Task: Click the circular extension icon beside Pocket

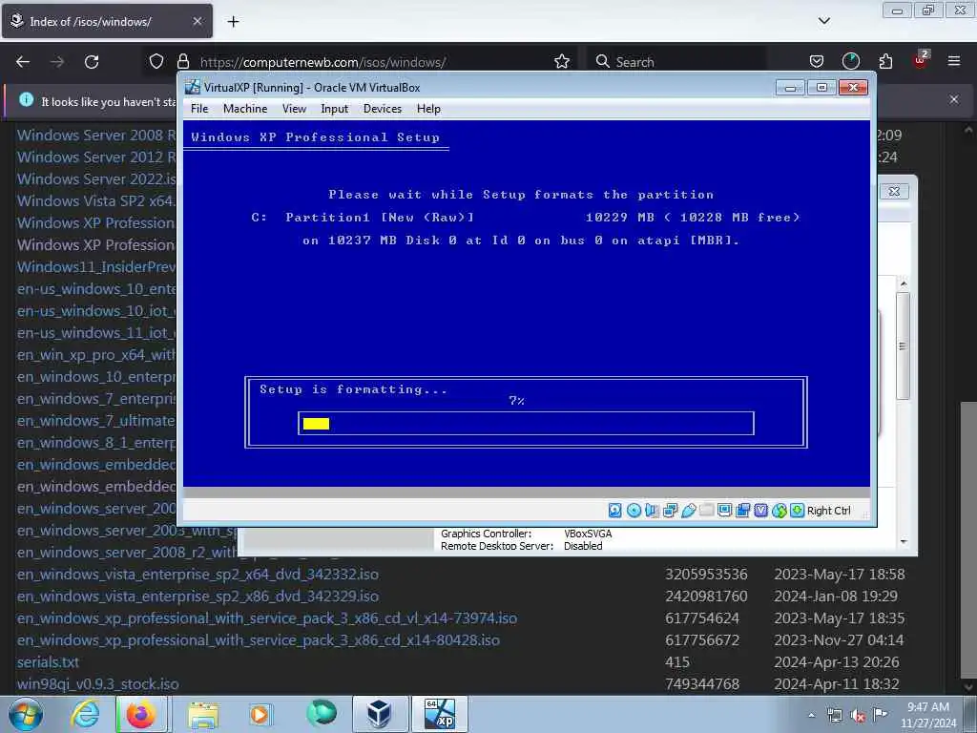Action: pos(850,61)
